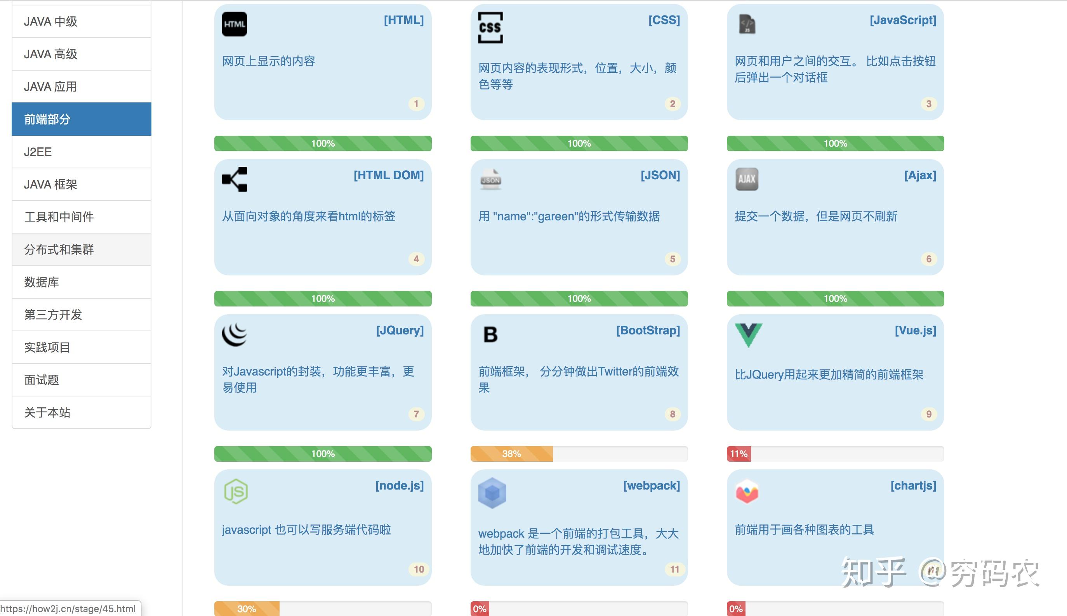Open the [CSS] title link

tap(664, 20)
